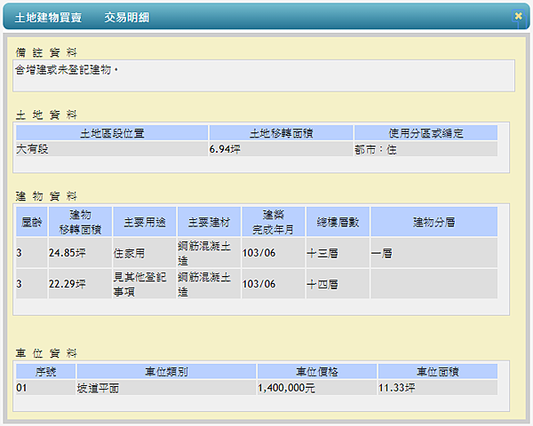Click the 序號 column header

(x=45, y=371)
